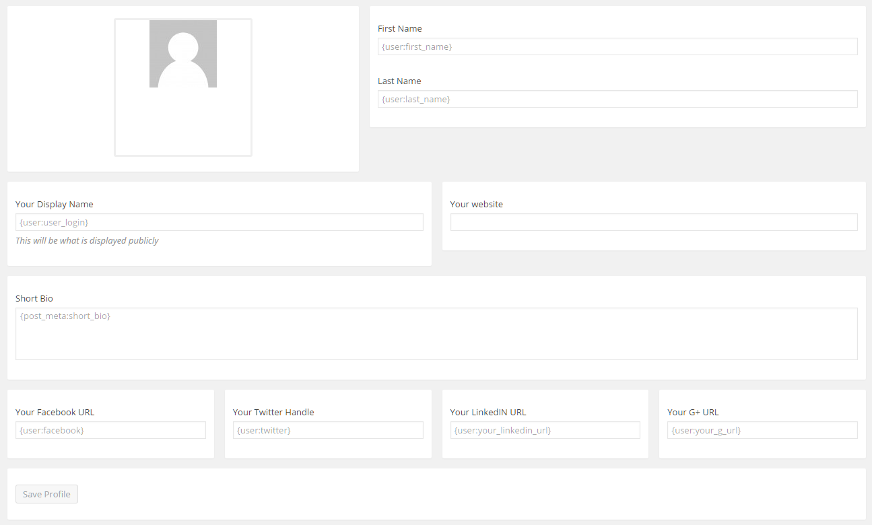Click the Your Twitter Handle field

click(328, 430)
